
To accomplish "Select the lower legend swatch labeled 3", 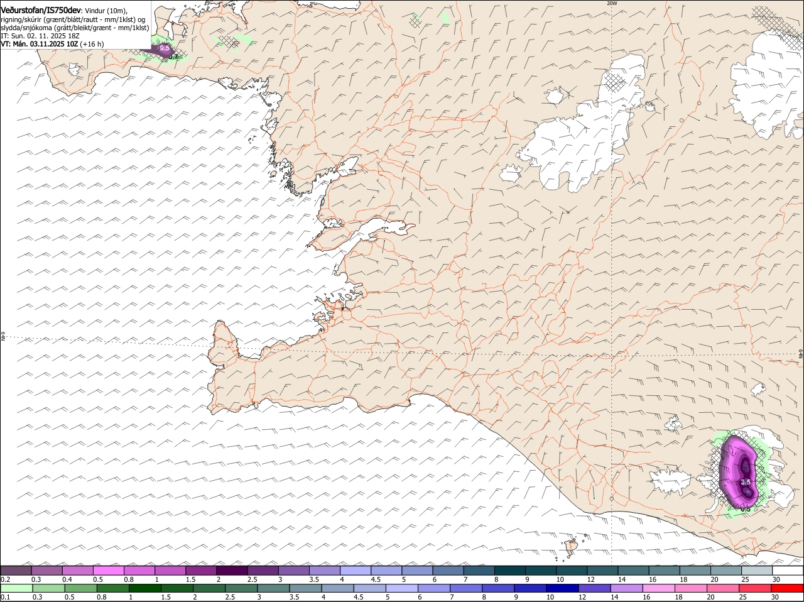I will pyautogui.click(x=274, y=589).
